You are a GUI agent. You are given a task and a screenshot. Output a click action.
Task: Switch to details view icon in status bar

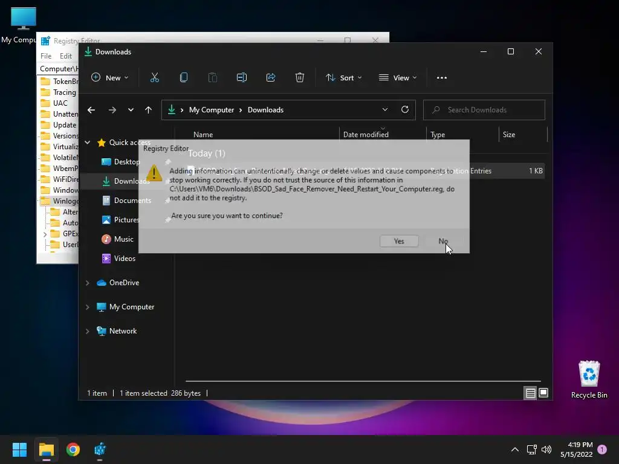pyautogui.click(x=530, y=393)
